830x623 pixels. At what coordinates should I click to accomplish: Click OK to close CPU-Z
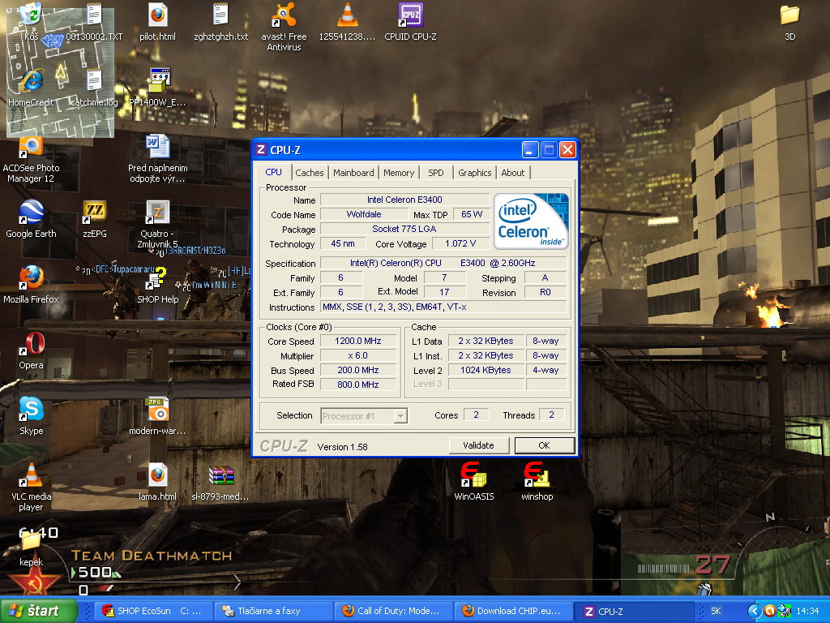544,445
